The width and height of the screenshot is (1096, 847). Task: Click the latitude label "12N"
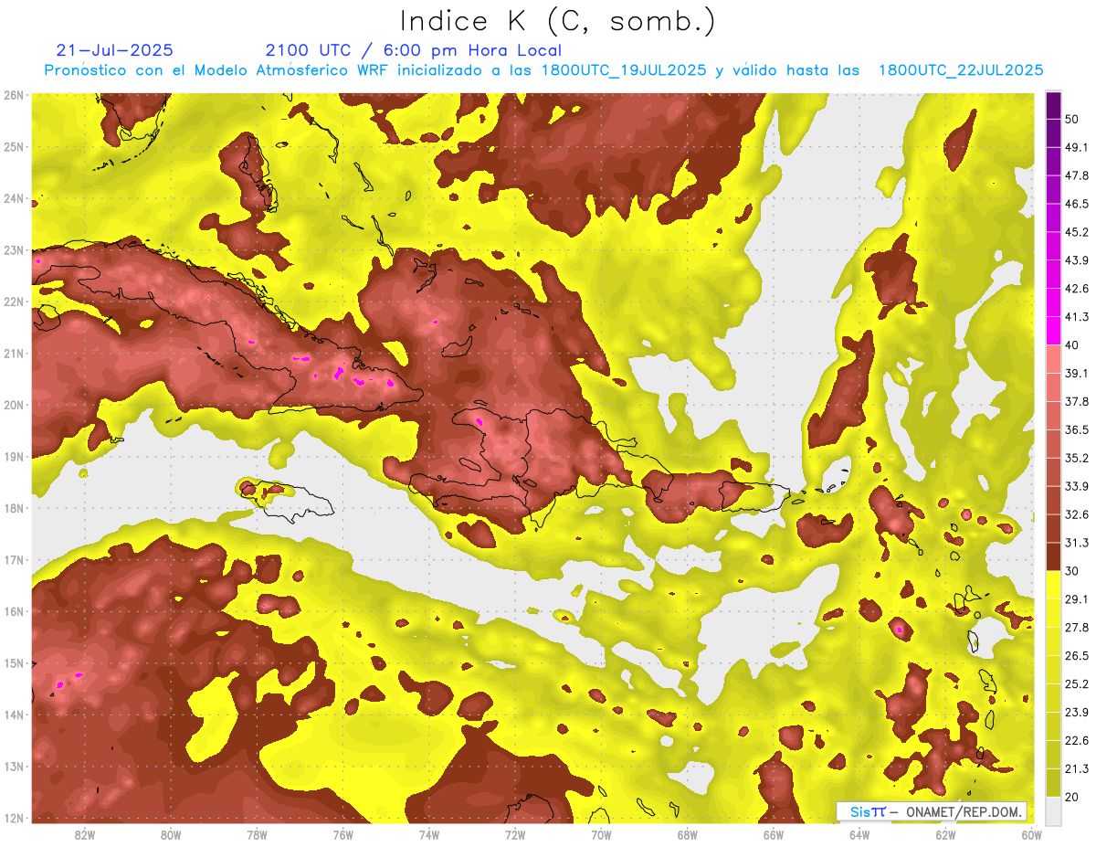pos(13,818)
